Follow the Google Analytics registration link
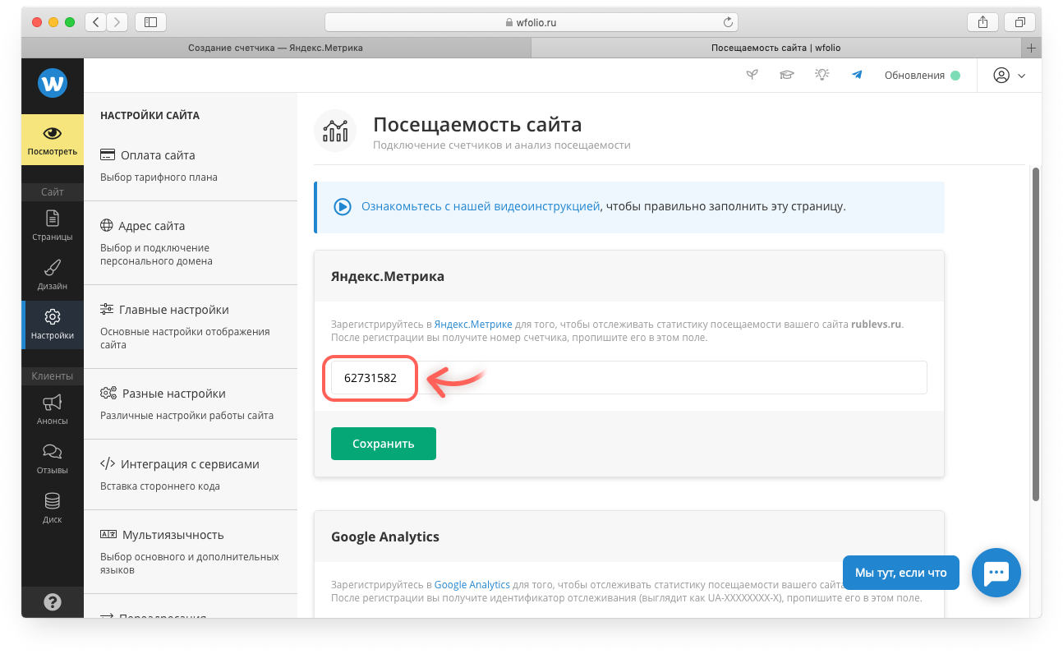Image resolution: width=1063 pixels, height=654 pixels. (472, 585)
